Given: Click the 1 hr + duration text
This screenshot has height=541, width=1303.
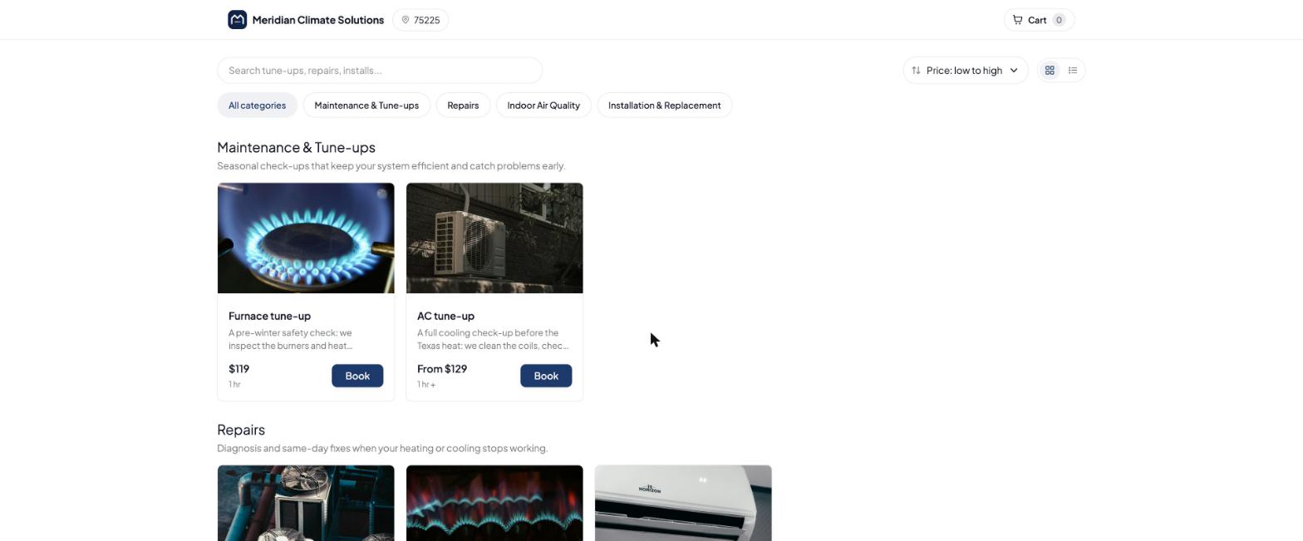Looking at the screenshot, I should pos(426,385).
